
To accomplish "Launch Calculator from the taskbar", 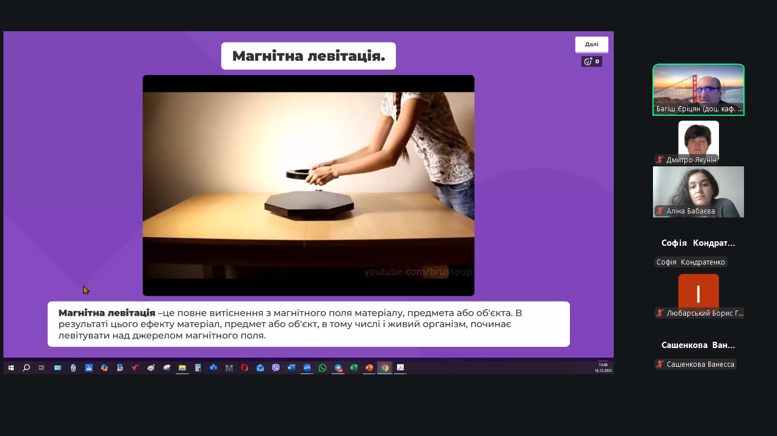I will coord(198,368).
